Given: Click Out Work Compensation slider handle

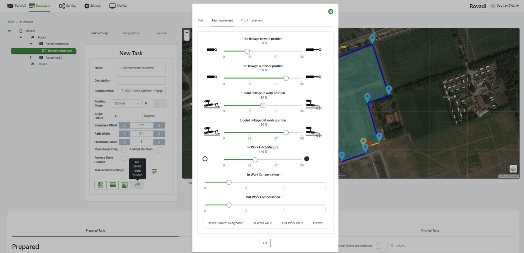Looking at the screenshot, I should point(229,205).
